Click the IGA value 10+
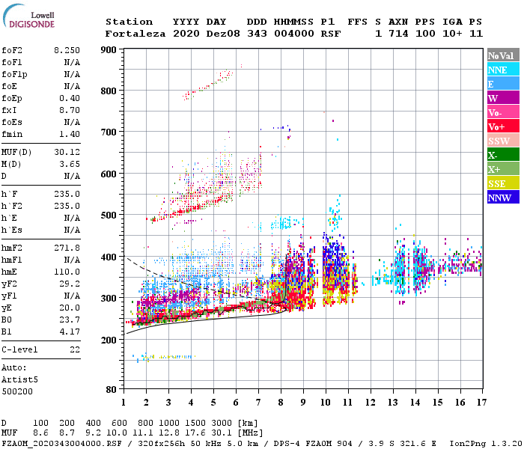The height and width of the screenshot is (449, 524). pos(452,34)
